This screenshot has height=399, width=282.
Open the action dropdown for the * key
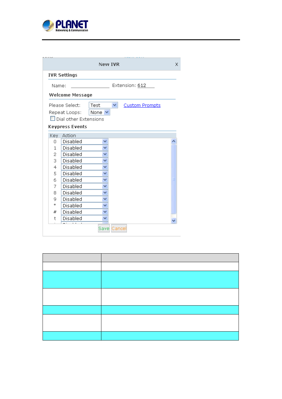[85, 206]
